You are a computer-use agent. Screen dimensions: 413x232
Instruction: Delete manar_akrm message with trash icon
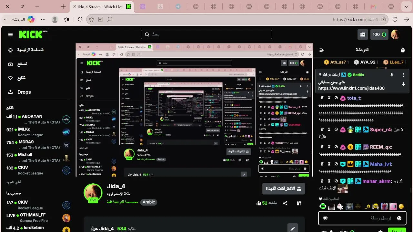click(322, 181)
